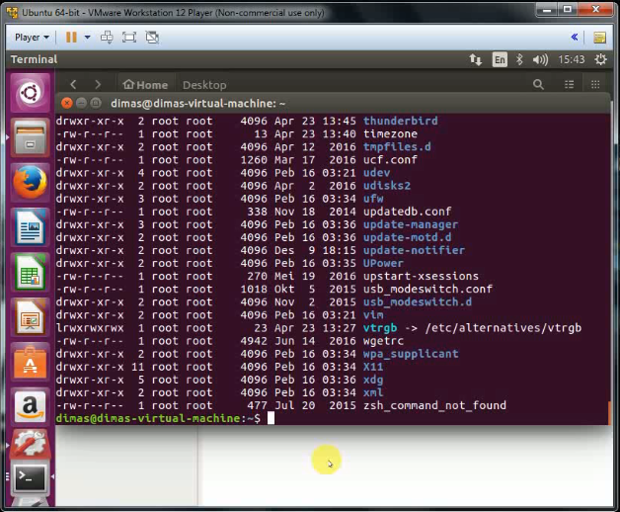Click the update-motd.d directory entry

(x=408, y=237)
